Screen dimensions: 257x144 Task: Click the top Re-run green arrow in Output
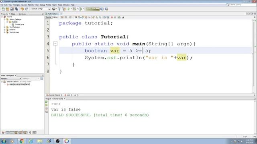pos(47,102)
